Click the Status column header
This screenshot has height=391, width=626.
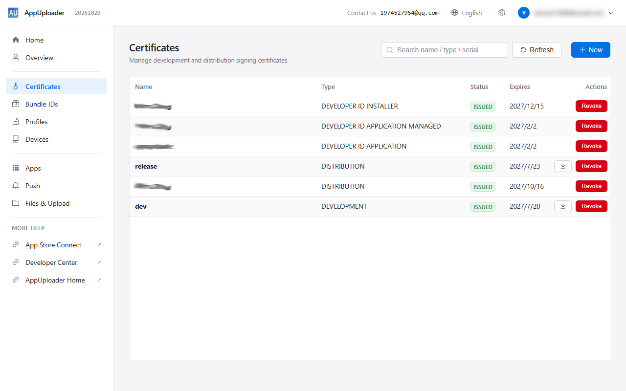tap(479, 87)
